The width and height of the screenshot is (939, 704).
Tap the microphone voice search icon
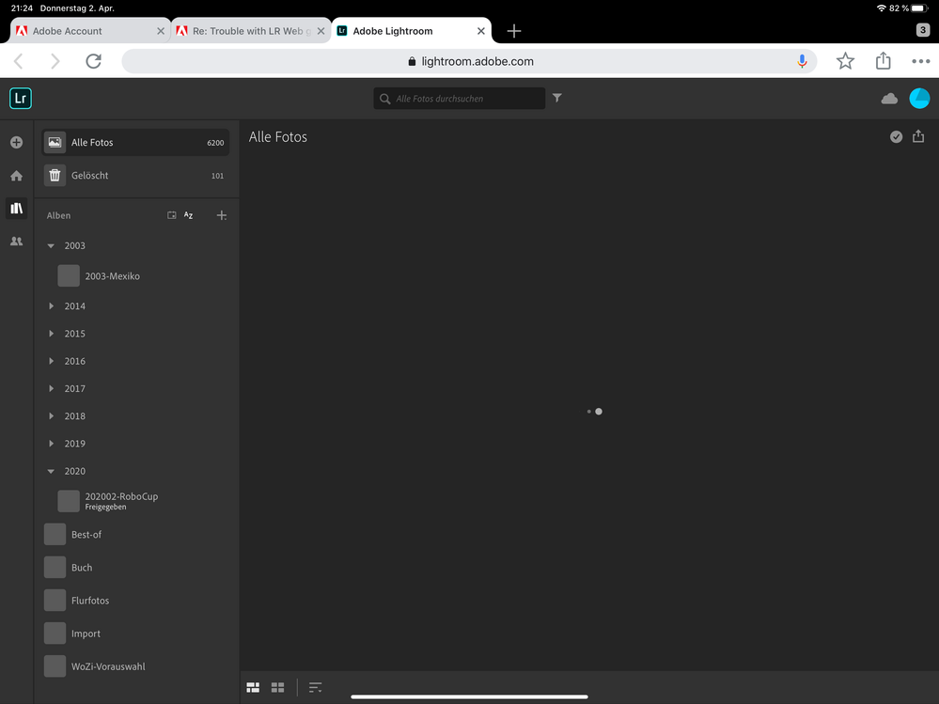point(802,61)
